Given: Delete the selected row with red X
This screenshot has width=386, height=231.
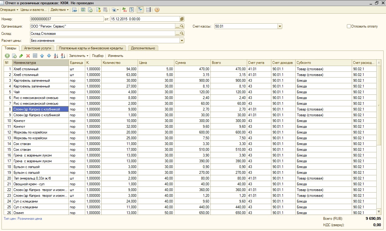Looking at the screenshot, I should point(28,56).
